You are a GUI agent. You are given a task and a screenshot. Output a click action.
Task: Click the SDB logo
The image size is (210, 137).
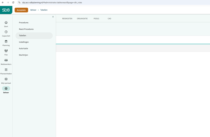point(6,10)
